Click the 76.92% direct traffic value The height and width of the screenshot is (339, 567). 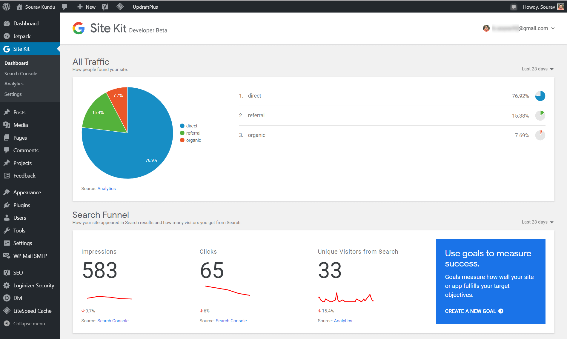coord(520,96)
